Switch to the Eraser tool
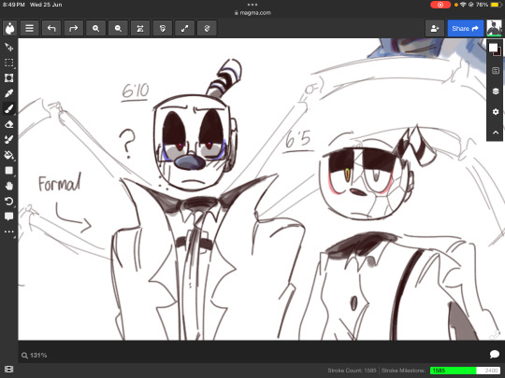Image resolution: width=505 pixels, height=378 pixels. click(x=8, y=124)
